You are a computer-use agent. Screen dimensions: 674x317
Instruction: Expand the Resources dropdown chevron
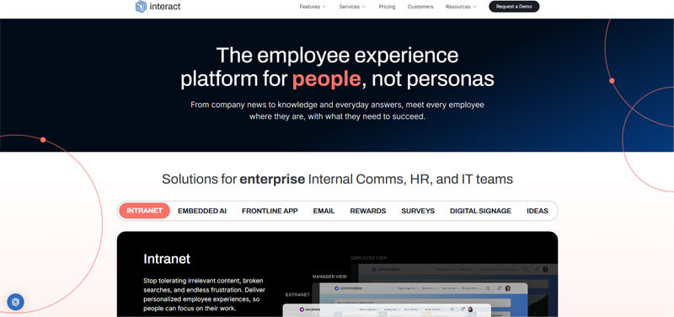[474, 7]
